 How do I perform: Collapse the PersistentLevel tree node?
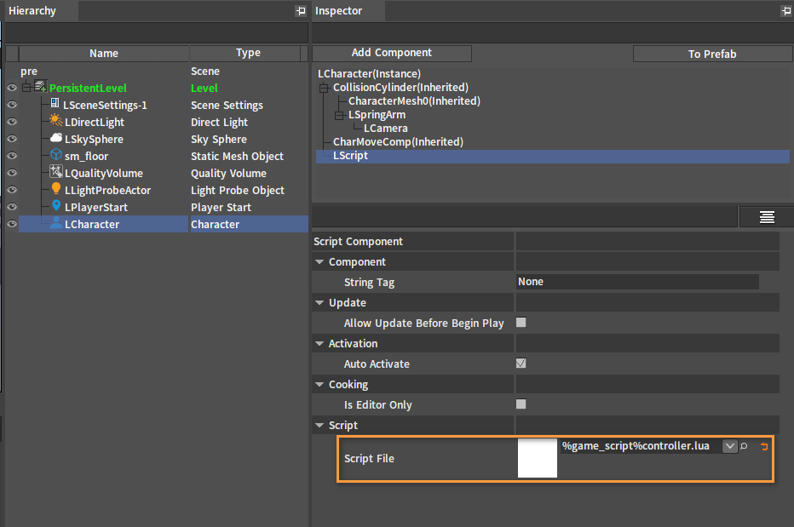point(26,88)
